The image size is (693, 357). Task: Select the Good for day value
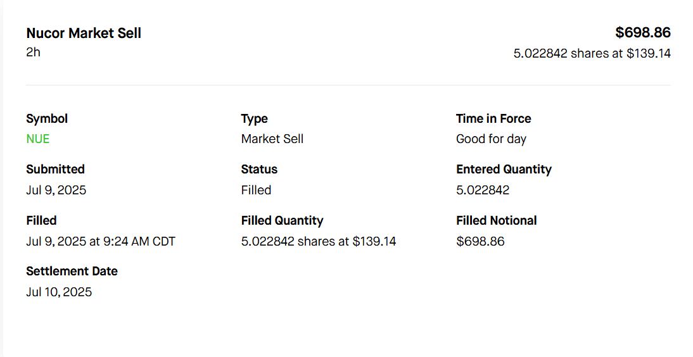[x=491, y=139]
